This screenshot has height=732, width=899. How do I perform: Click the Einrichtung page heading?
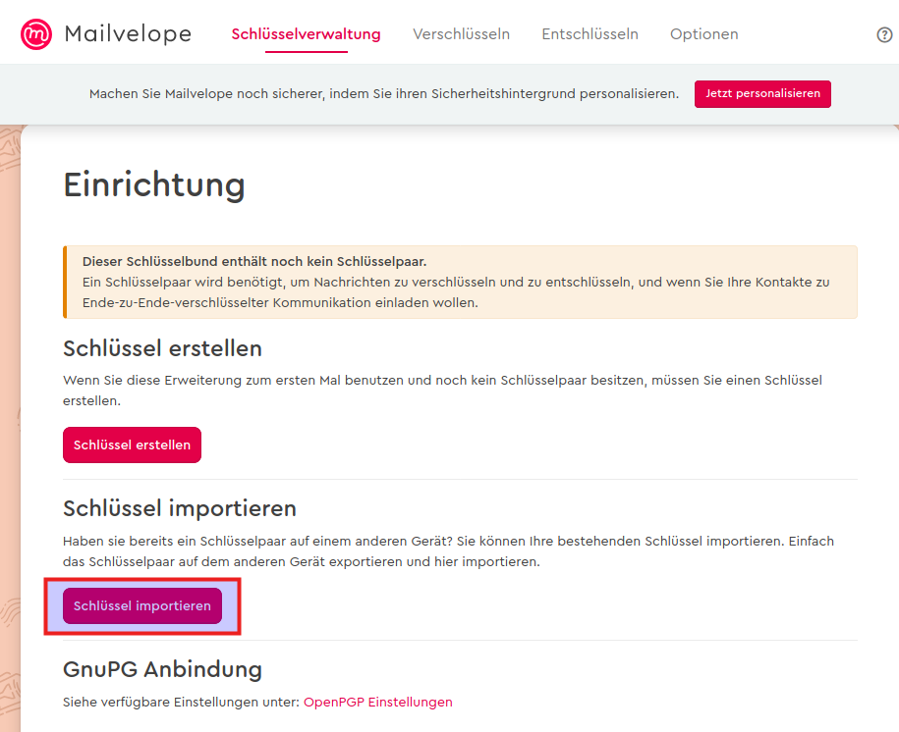[154, 185]
